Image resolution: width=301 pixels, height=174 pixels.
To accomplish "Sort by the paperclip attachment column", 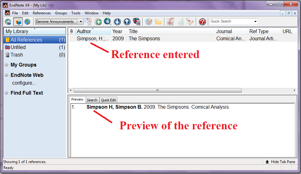I will (x=71, y=31).
